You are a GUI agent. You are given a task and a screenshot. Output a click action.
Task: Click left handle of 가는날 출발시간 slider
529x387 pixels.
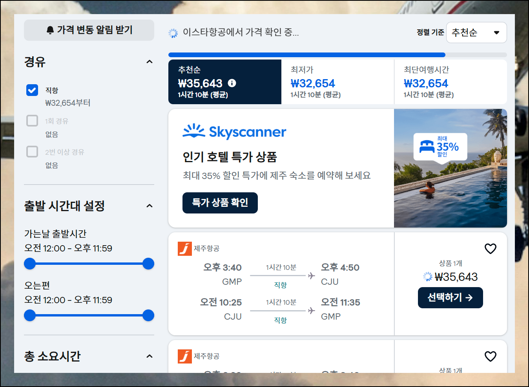click(30, 264)
